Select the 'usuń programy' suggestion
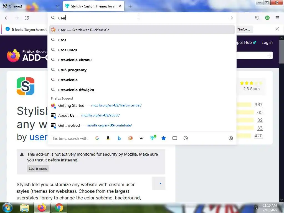The image size is (284, 213). pyautogui.click(x=142, y=70)
